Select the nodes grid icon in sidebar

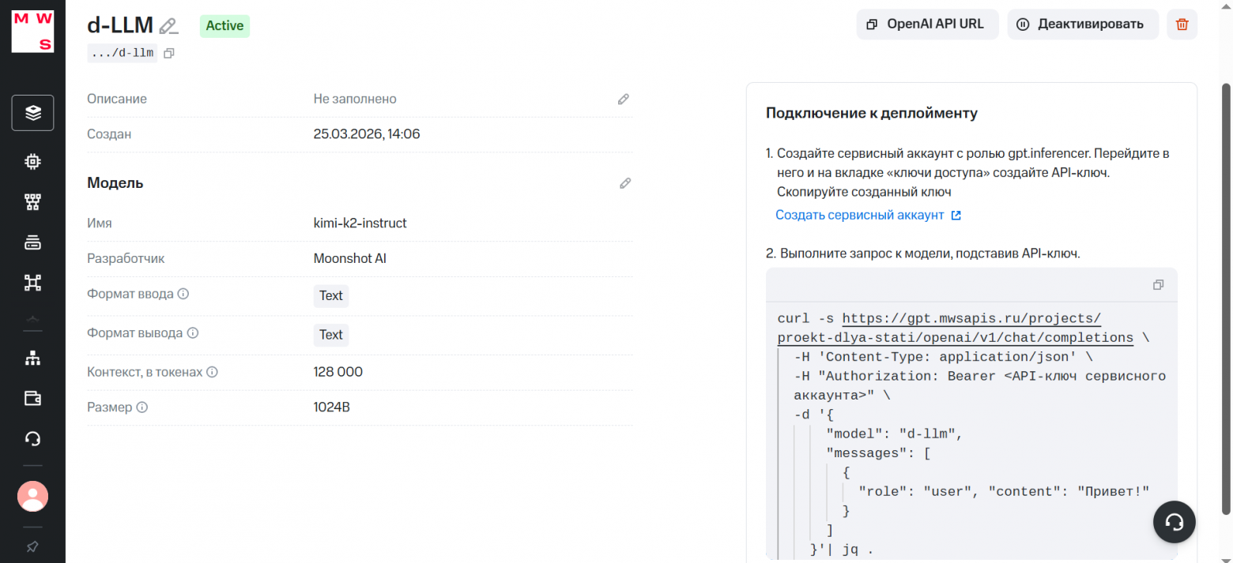(x=32, y=201)
